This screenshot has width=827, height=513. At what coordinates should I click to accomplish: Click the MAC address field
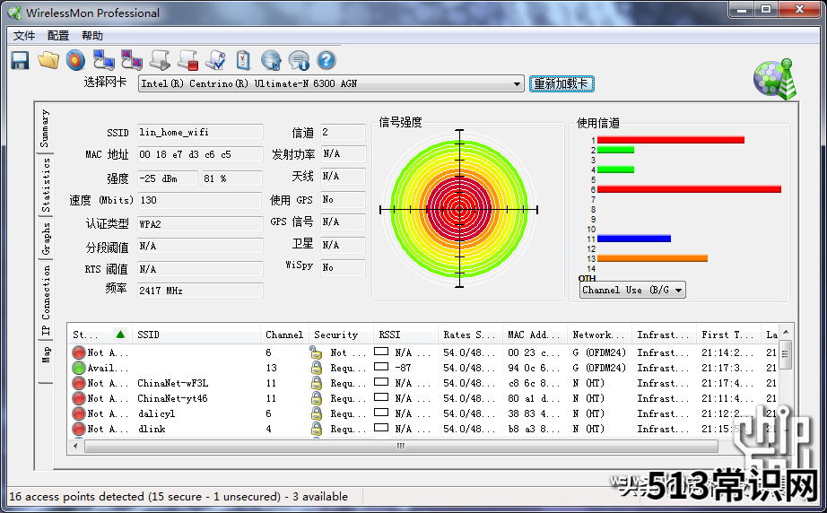[x=200, y=154]
